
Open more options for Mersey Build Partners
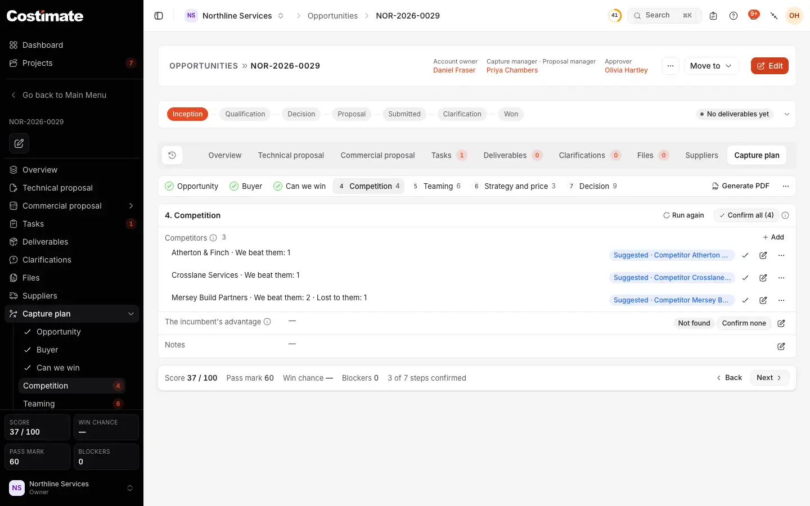click(781, 300)
